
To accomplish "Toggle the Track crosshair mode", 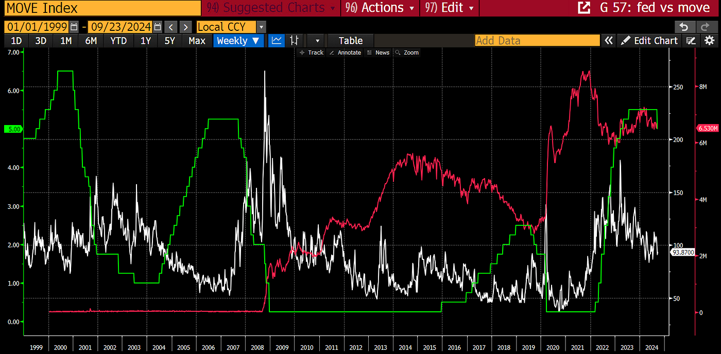I will click(x=311, y=52).
